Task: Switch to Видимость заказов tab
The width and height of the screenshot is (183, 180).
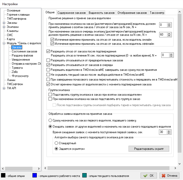Action: pos(102,13)
